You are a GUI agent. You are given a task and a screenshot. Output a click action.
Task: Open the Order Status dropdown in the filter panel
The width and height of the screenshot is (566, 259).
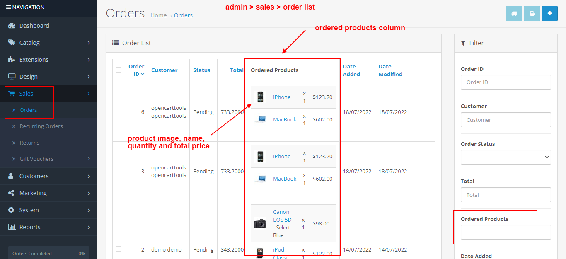[x=506, y=157]
